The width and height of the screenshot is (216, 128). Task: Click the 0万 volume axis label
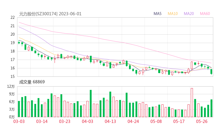(12, 117)
